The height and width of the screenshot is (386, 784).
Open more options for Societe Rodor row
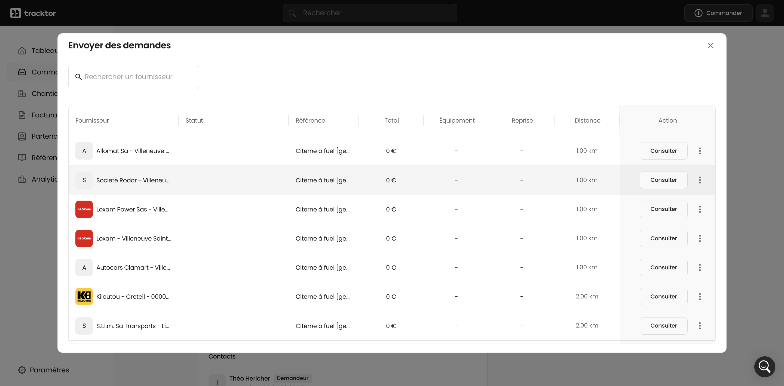coord(700,180)
